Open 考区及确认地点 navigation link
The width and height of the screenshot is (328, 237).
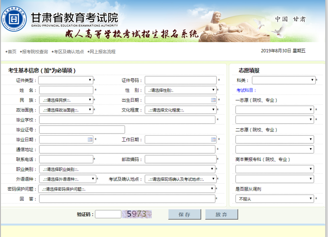point(68,52)
